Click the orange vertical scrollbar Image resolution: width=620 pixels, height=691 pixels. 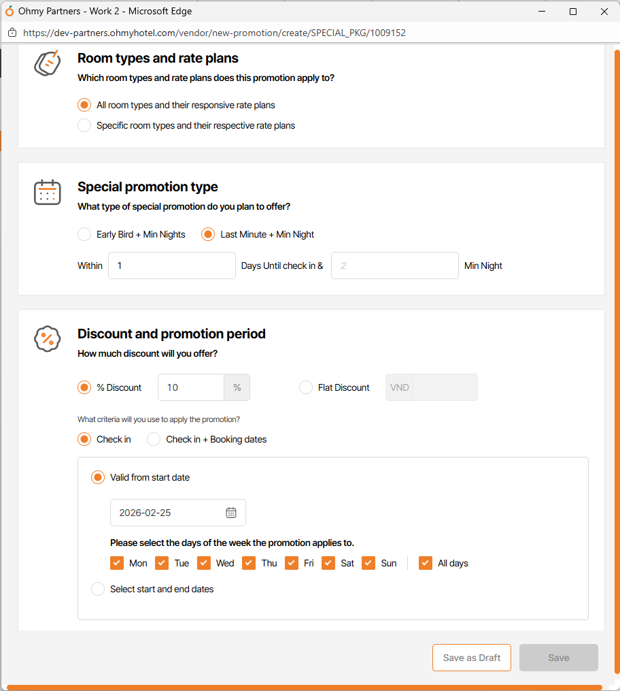click(x=617, y=340)
